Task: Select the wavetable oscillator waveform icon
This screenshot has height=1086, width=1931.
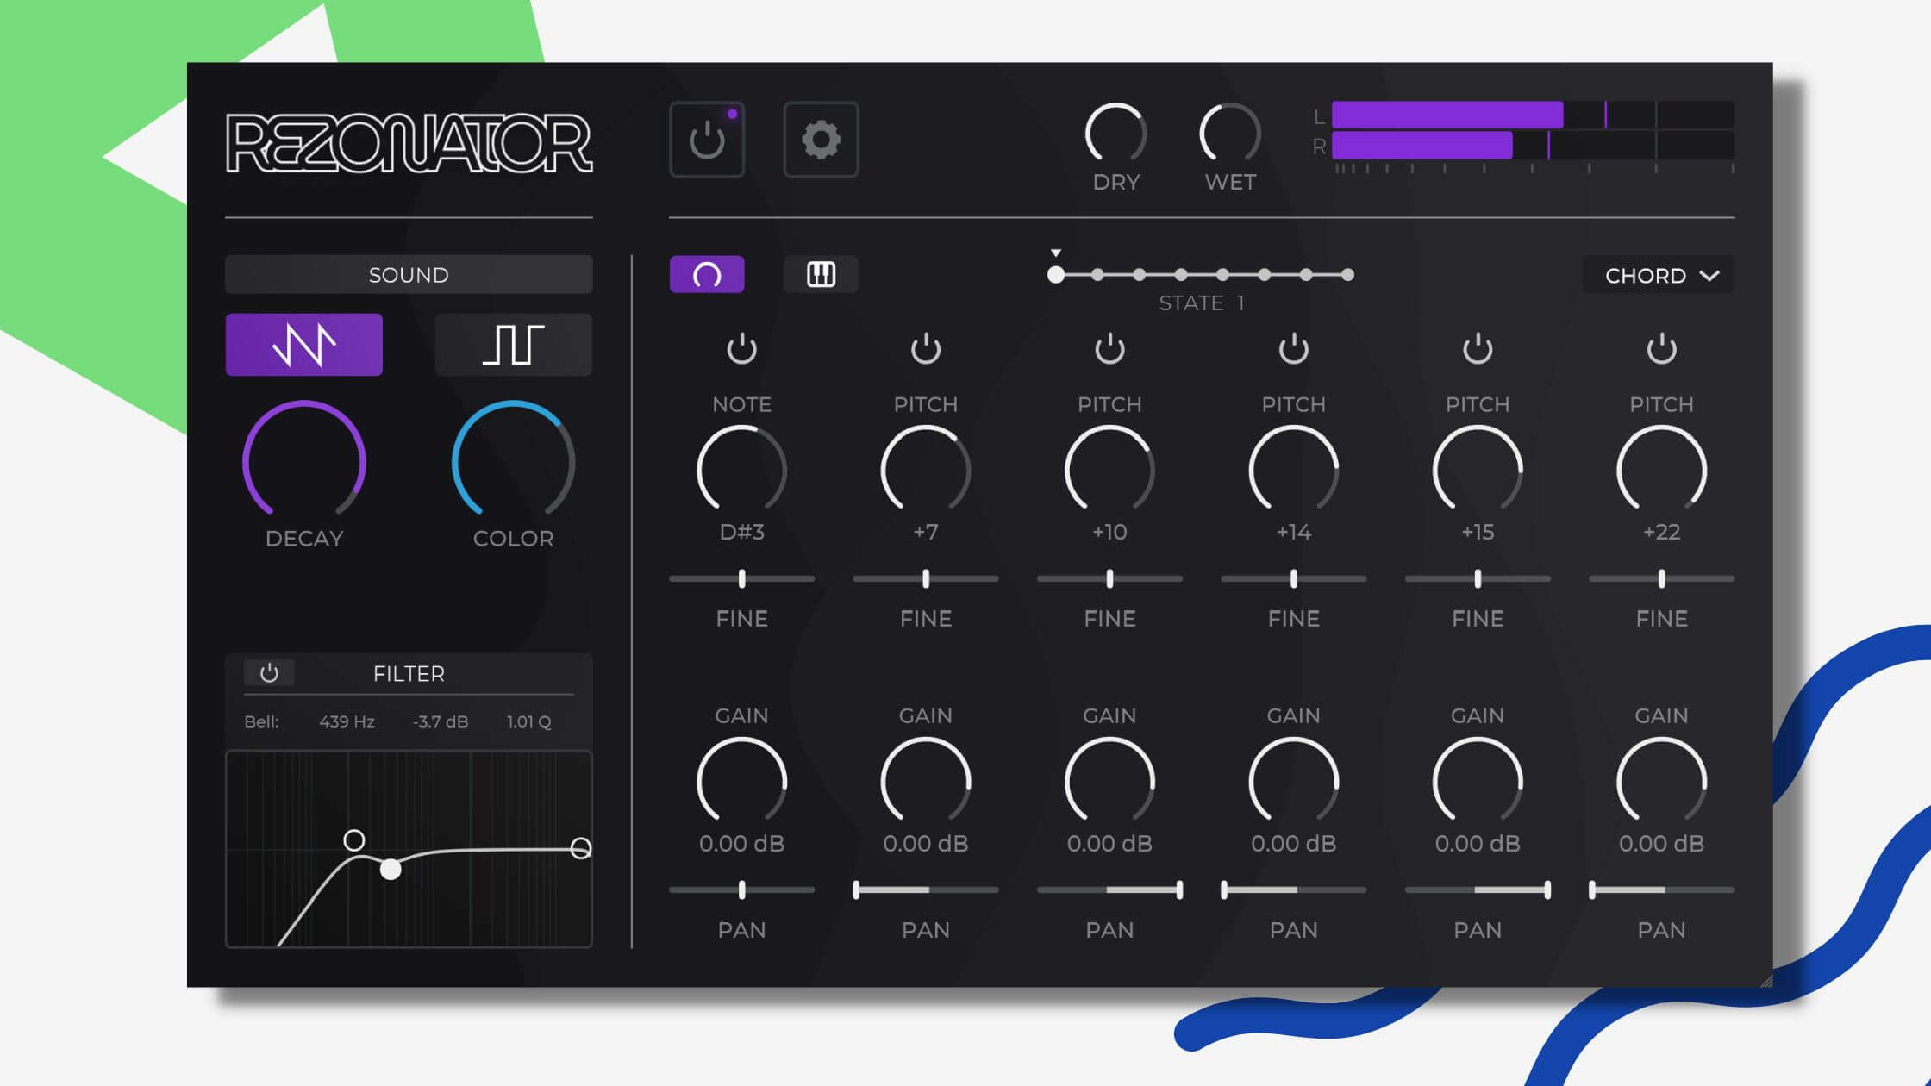Action: point(303,345)
